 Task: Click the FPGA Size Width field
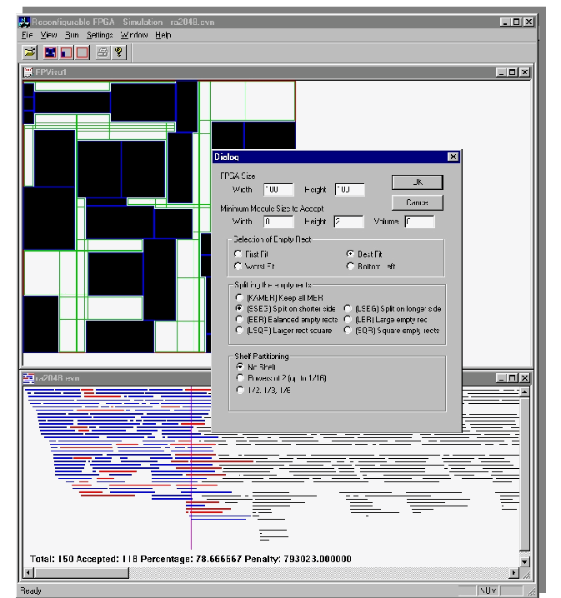(x=278, y=190)
